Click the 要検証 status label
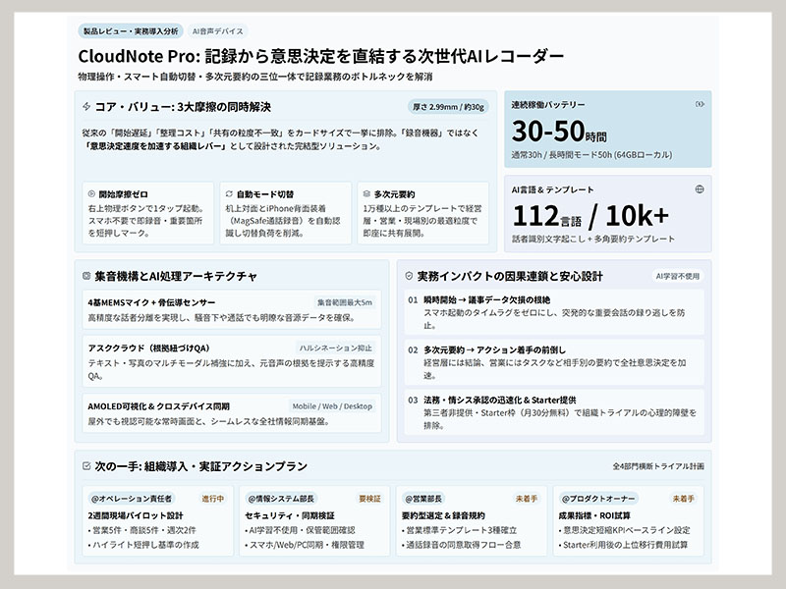The image size is (786, 589). pos(370,499)
